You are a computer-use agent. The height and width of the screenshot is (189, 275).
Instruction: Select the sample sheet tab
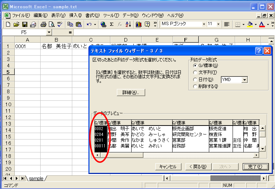point(36,179)
